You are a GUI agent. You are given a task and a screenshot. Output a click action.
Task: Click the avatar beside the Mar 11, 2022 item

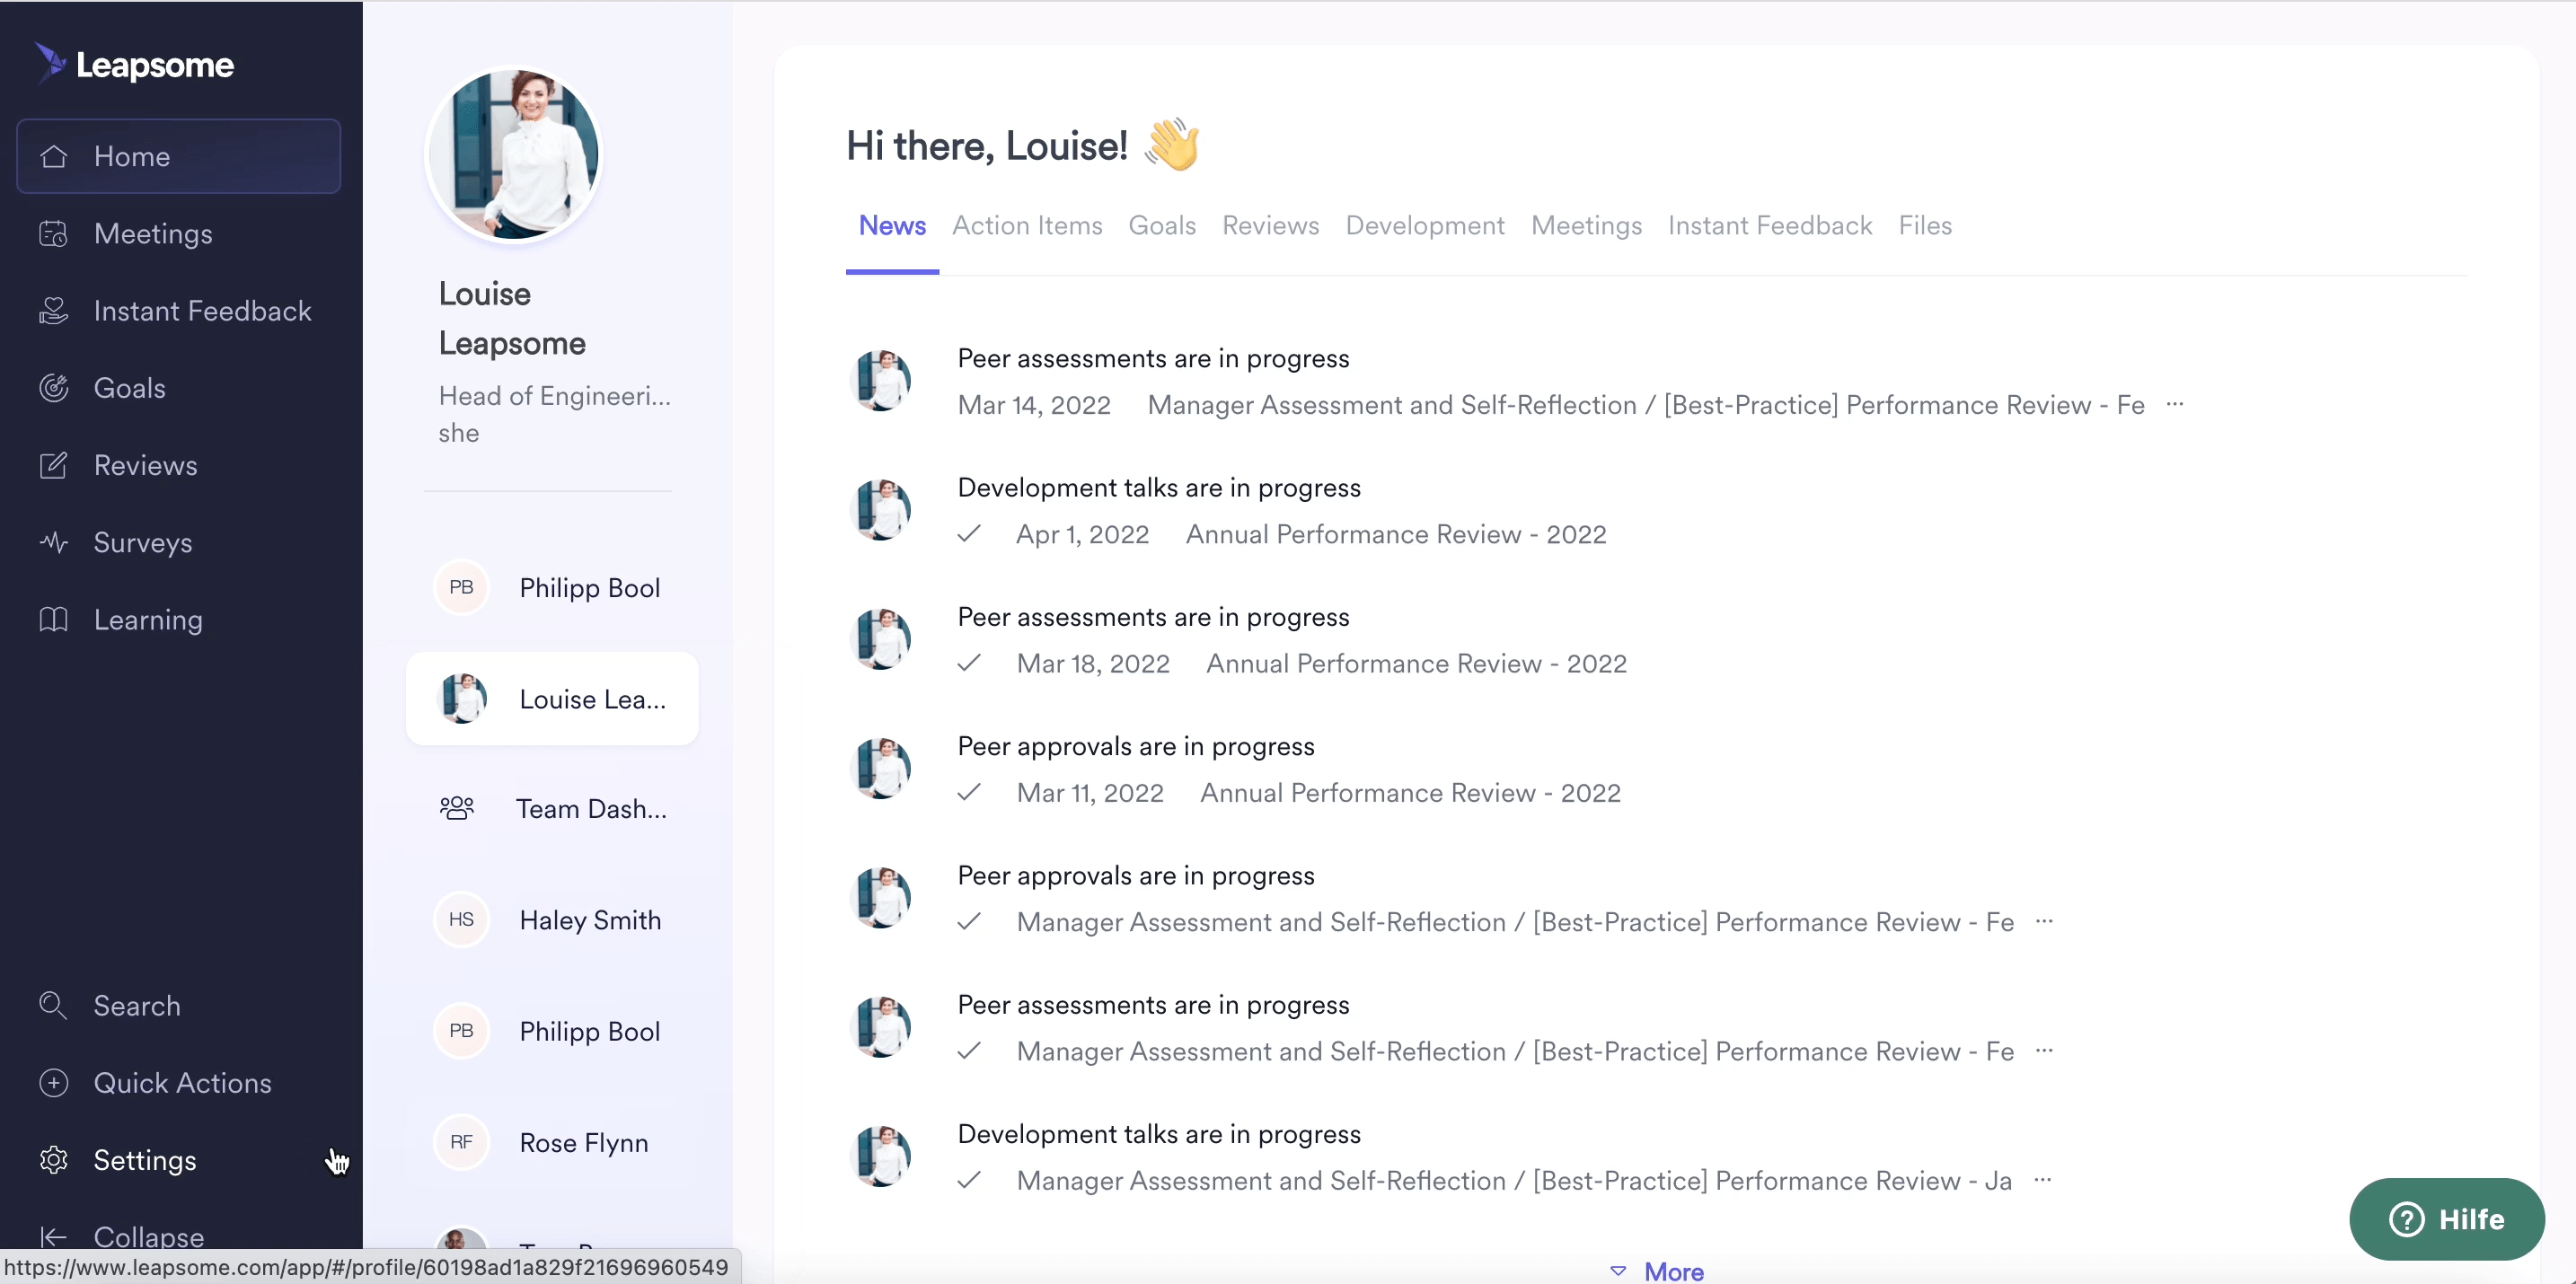pyautogui.click(x=880, y=768)
